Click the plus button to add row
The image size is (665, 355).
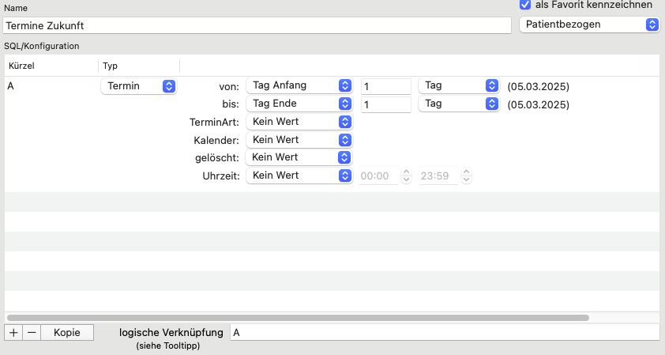pos(13,333)
